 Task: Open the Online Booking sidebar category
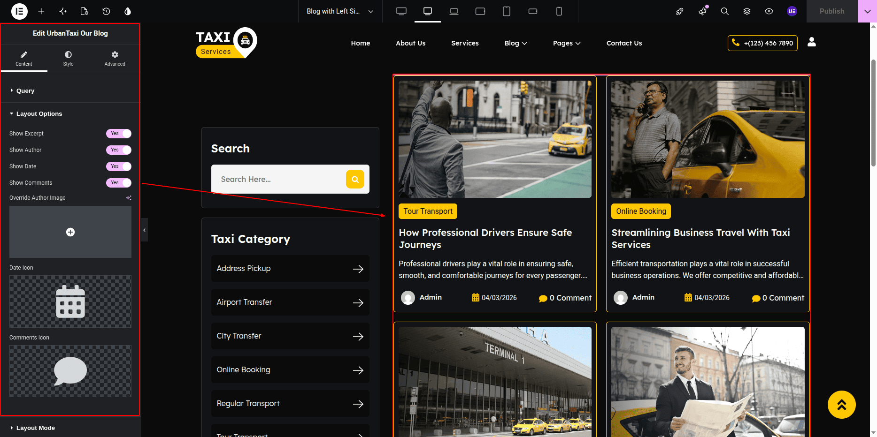pos(290,370)
